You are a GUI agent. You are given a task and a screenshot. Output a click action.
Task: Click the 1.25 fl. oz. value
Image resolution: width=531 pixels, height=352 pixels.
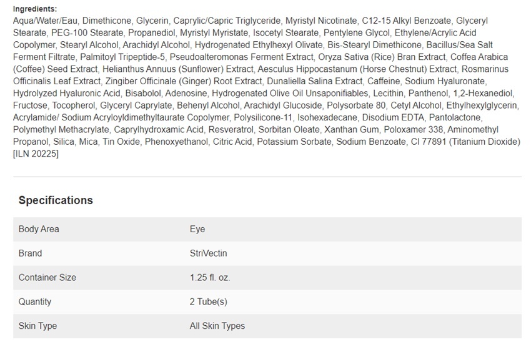tap(210, 278)
